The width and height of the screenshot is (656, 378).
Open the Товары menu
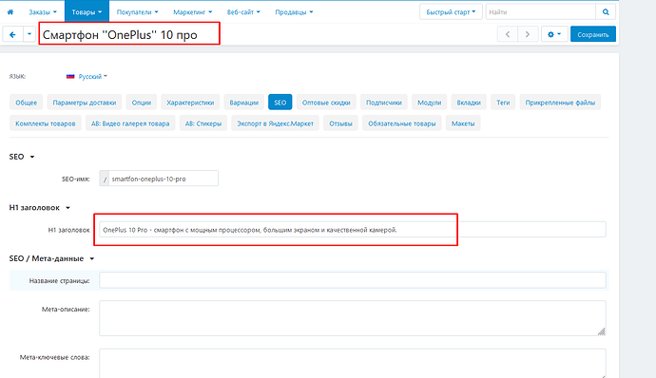pos(87,12)
